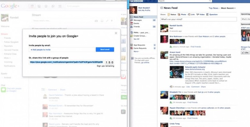Image resolution: width=250 pixels, height=127 pixels.
Task: Open the Most Recent dropdown
Action: tap(228, 8)
